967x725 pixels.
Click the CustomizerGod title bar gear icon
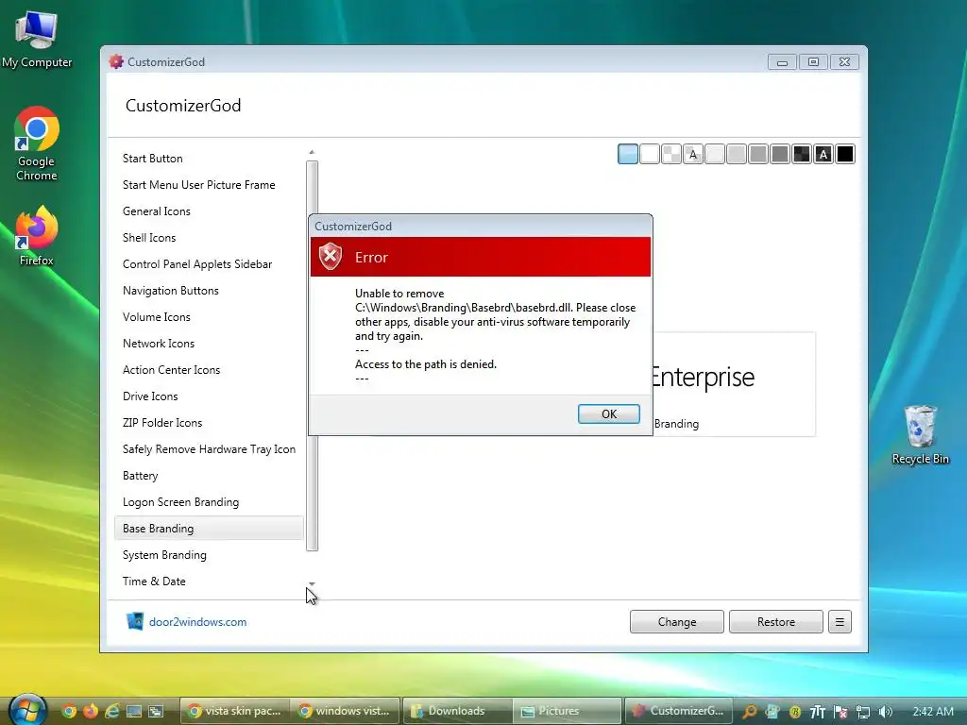pos(116,61)
